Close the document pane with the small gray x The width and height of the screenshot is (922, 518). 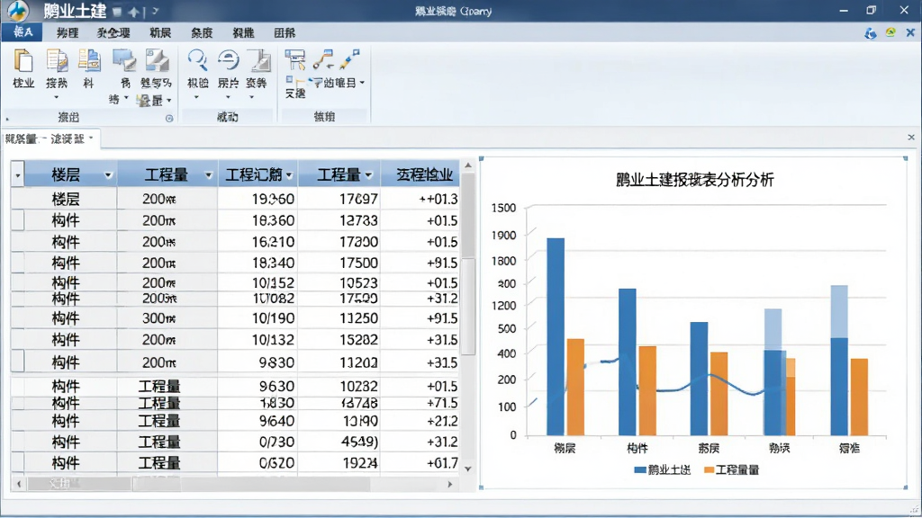click(911, 138)
